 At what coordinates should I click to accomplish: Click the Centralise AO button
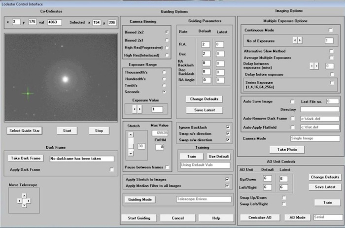[261, 217]
